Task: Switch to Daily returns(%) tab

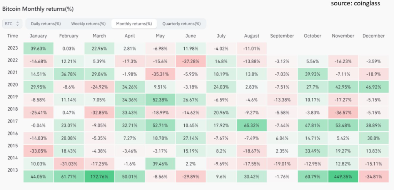Action: point(46,24)
